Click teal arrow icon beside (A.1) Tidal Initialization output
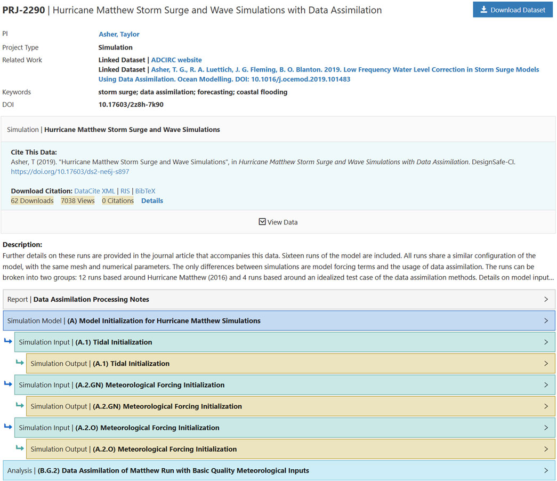The image size is (557, 481). pos(20,363)
